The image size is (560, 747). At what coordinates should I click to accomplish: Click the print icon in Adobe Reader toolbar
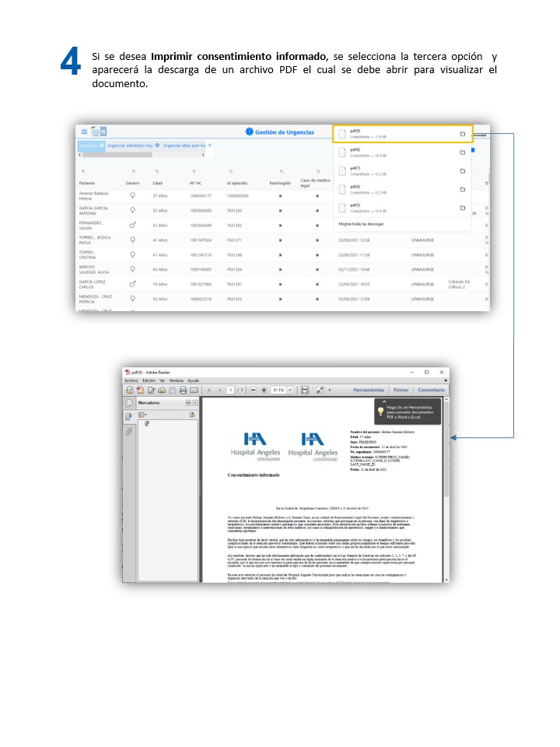coord(183,390)
